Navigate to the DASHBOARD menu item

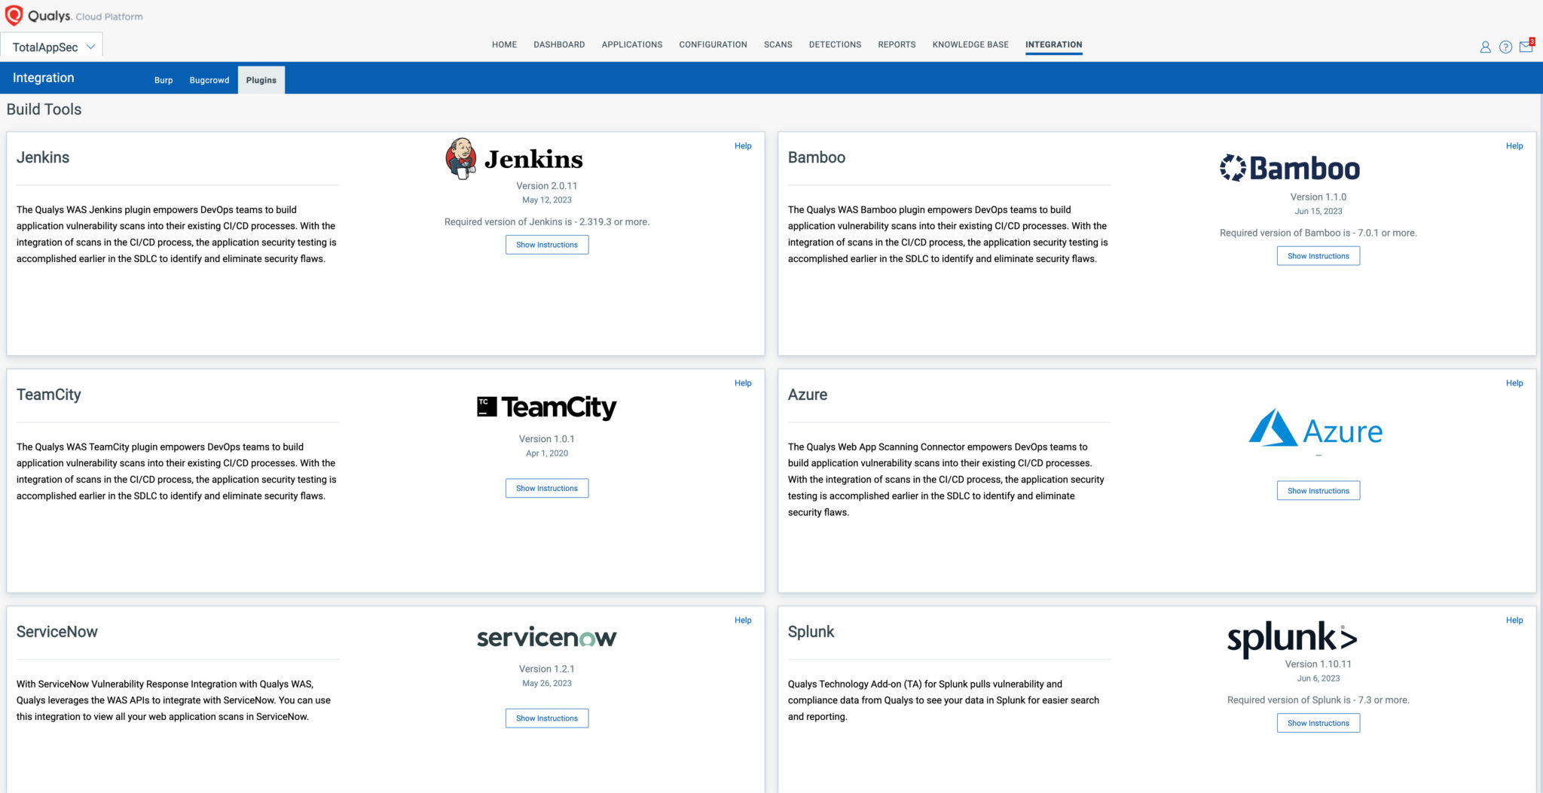559,44
